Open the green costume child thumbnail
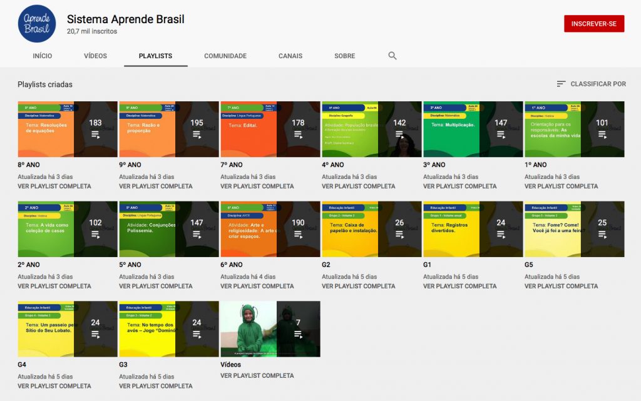 point(270,329)
